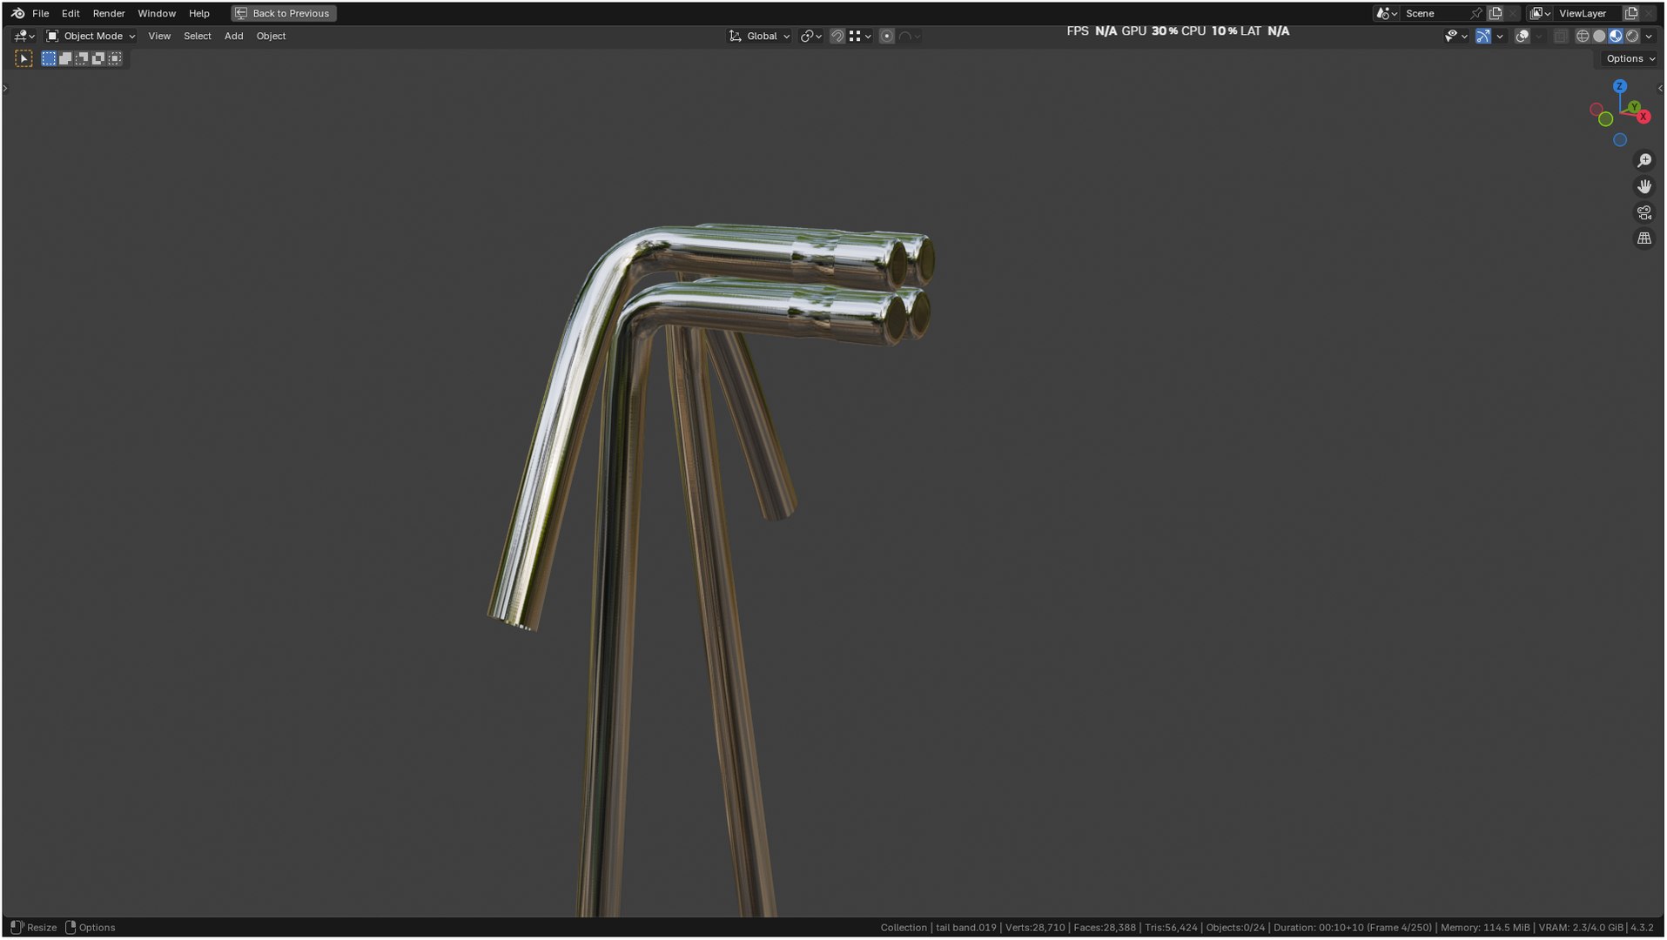The image size is (1667, 940).
Task: Switch to rendered viewport shading
Action: pos(1632,37)
